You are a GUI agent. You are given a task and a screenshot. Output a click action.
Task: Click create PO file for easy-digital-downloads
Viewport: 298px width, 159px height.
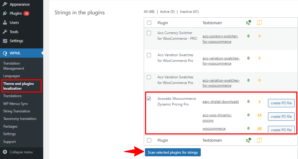click(x=281, y=103)
